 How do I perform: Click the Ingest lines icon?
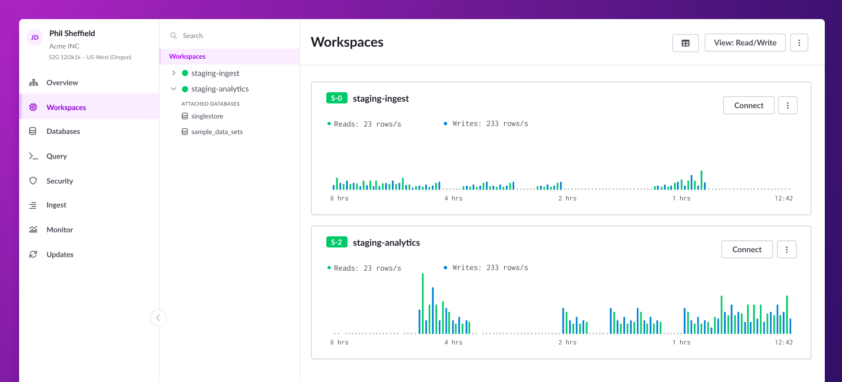(33, 205)
